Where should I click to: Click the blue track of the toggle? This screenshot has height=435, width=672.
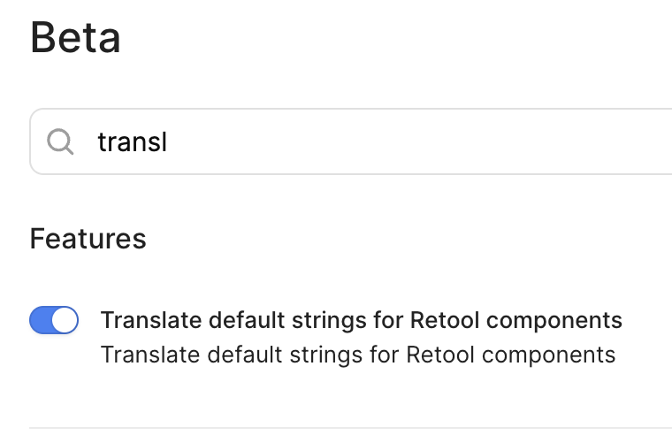pos(42,320)
